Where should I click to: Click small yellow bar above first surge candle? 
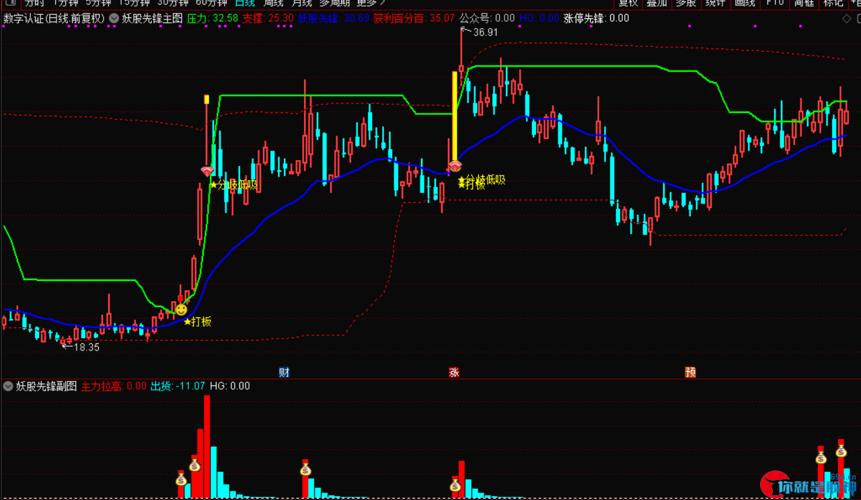pyautogui.click(x=207, y=99)
